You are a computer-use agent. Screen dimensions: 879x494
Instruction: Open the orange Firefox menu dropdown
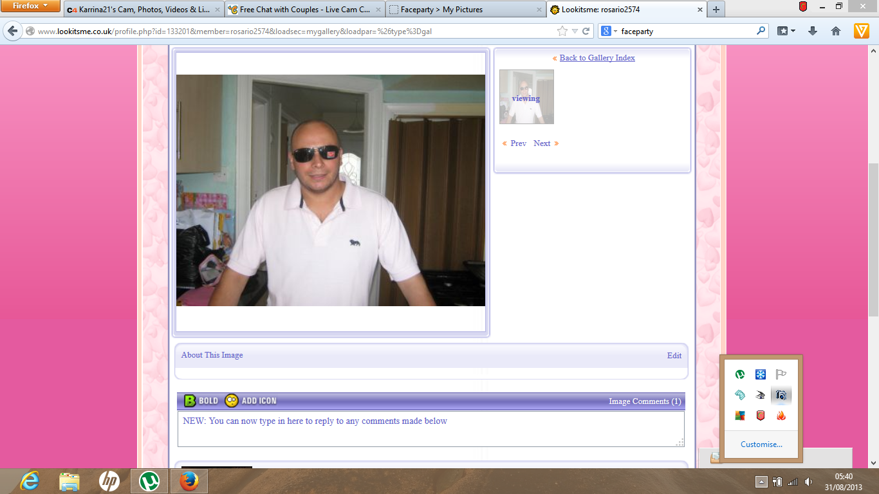tap(30, 6)
